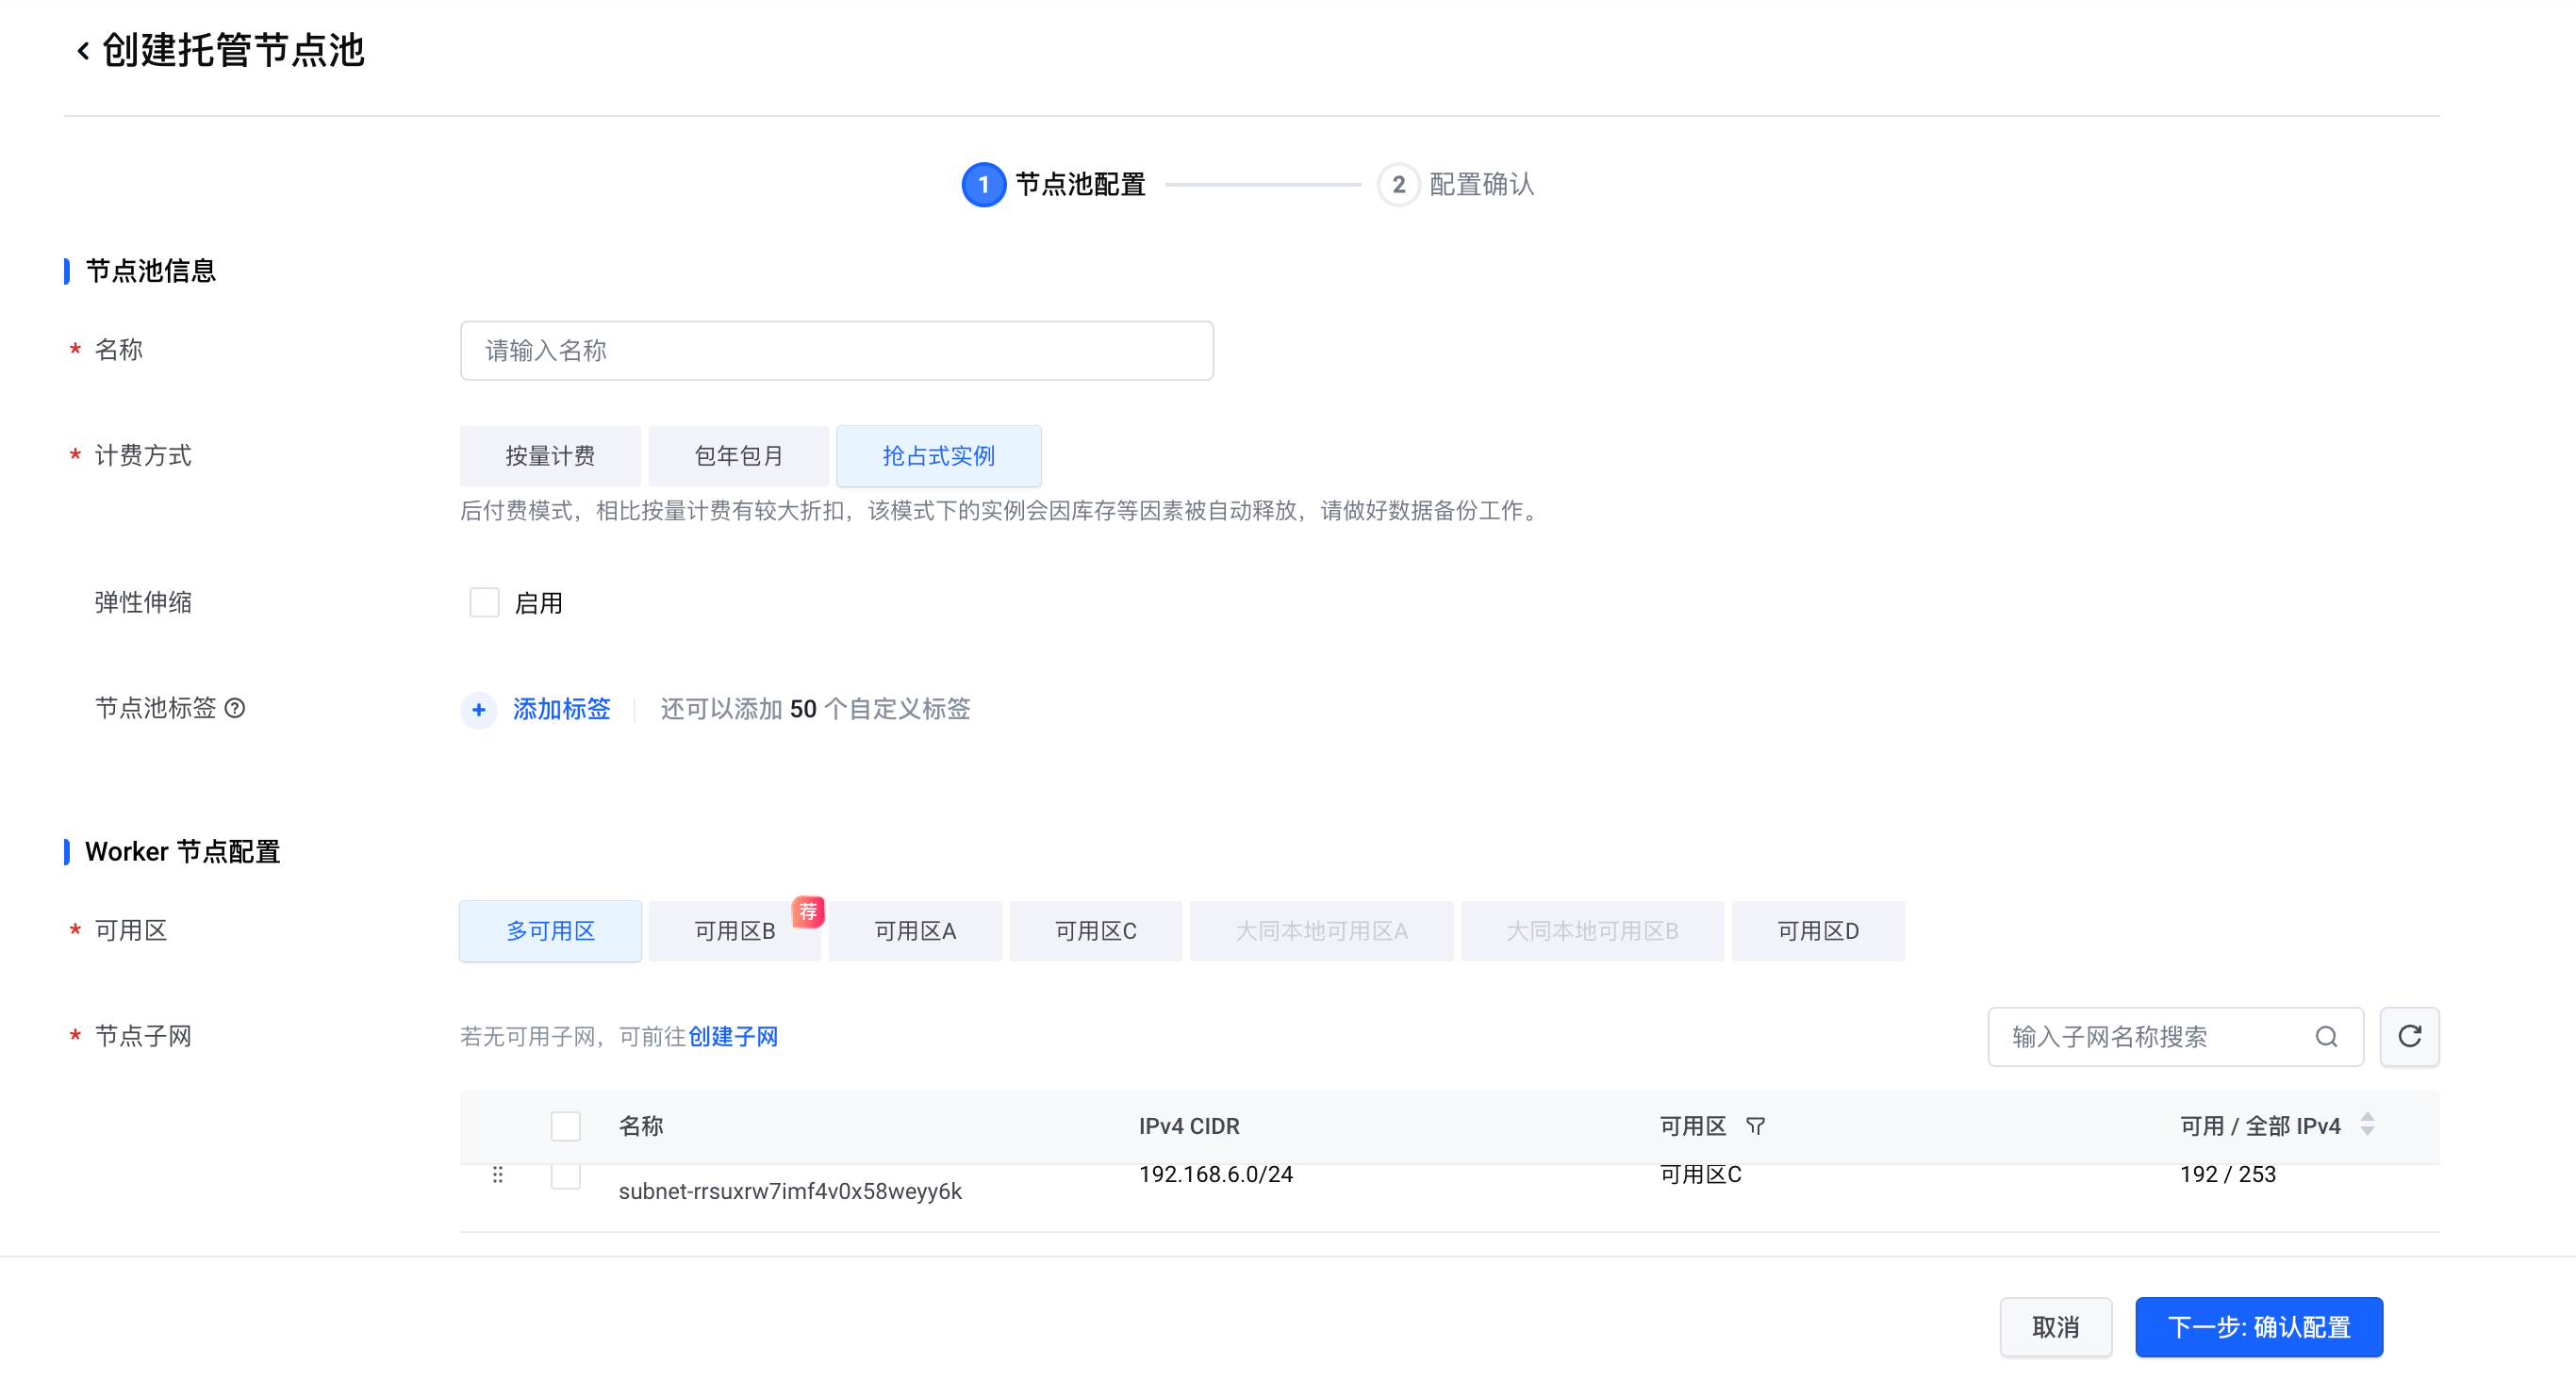The image size is (2576, 1380).
Task: Select subnet-rrsuxrw7imf4v0x58weyy6k checkbox
Action: click(x=566, y=1177)
